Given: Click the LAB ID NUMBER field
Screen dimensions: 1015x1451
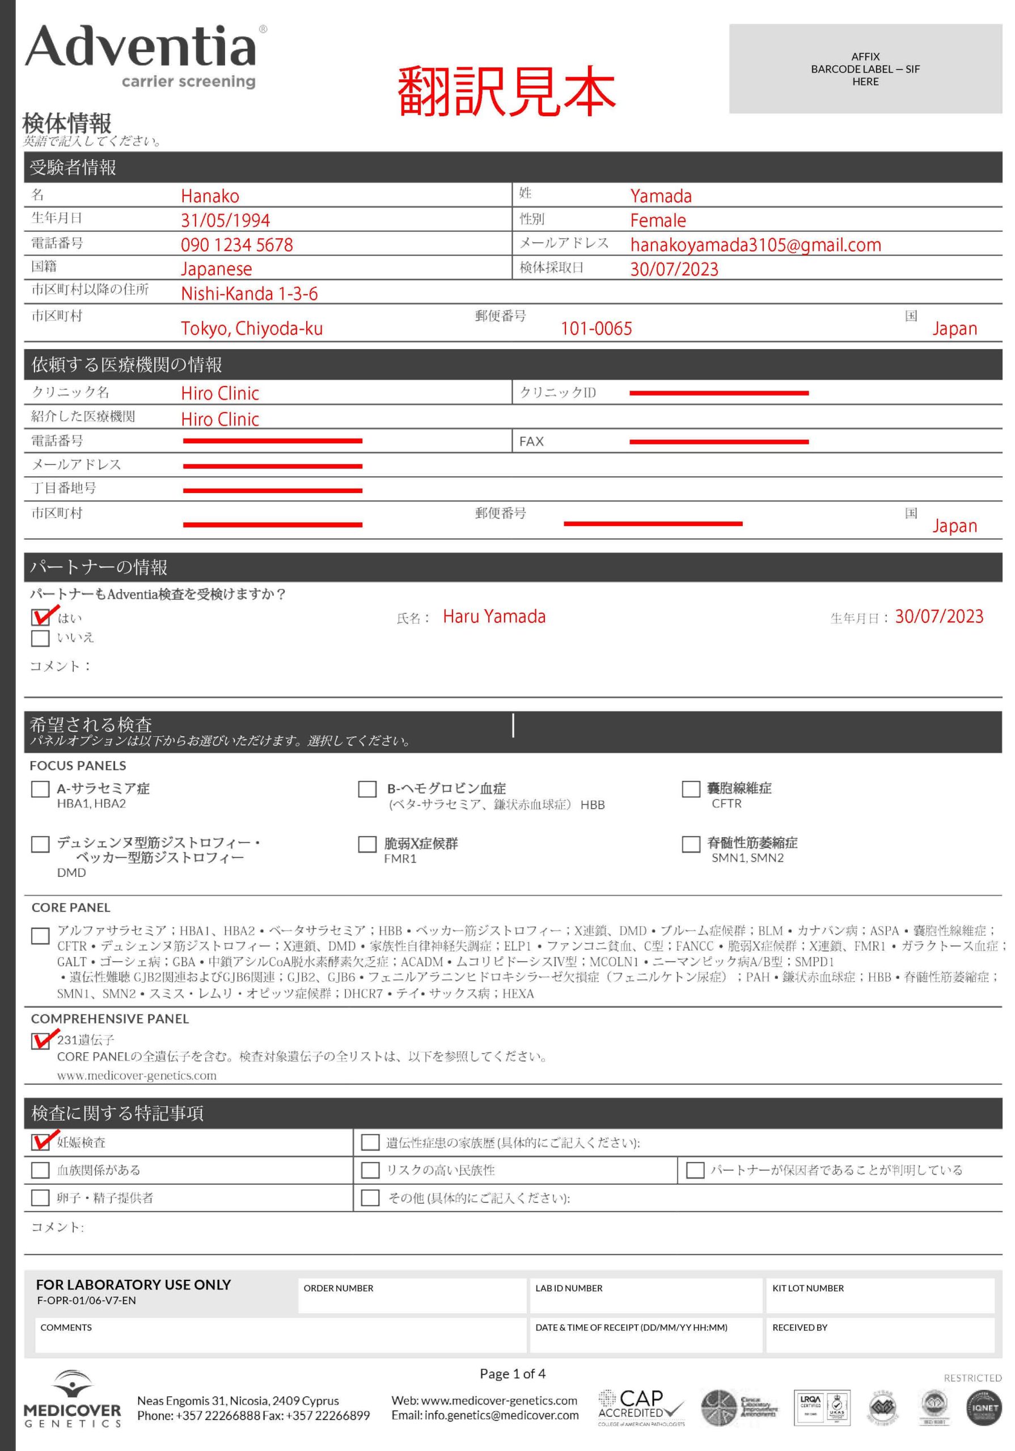Looking at the screenshot, I should [646, 1296].
